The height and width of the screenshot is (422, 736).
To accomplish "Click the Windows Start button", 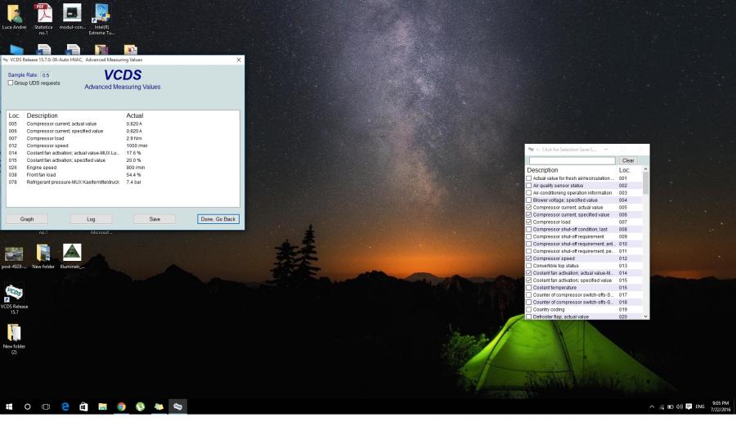I will 9,406.
